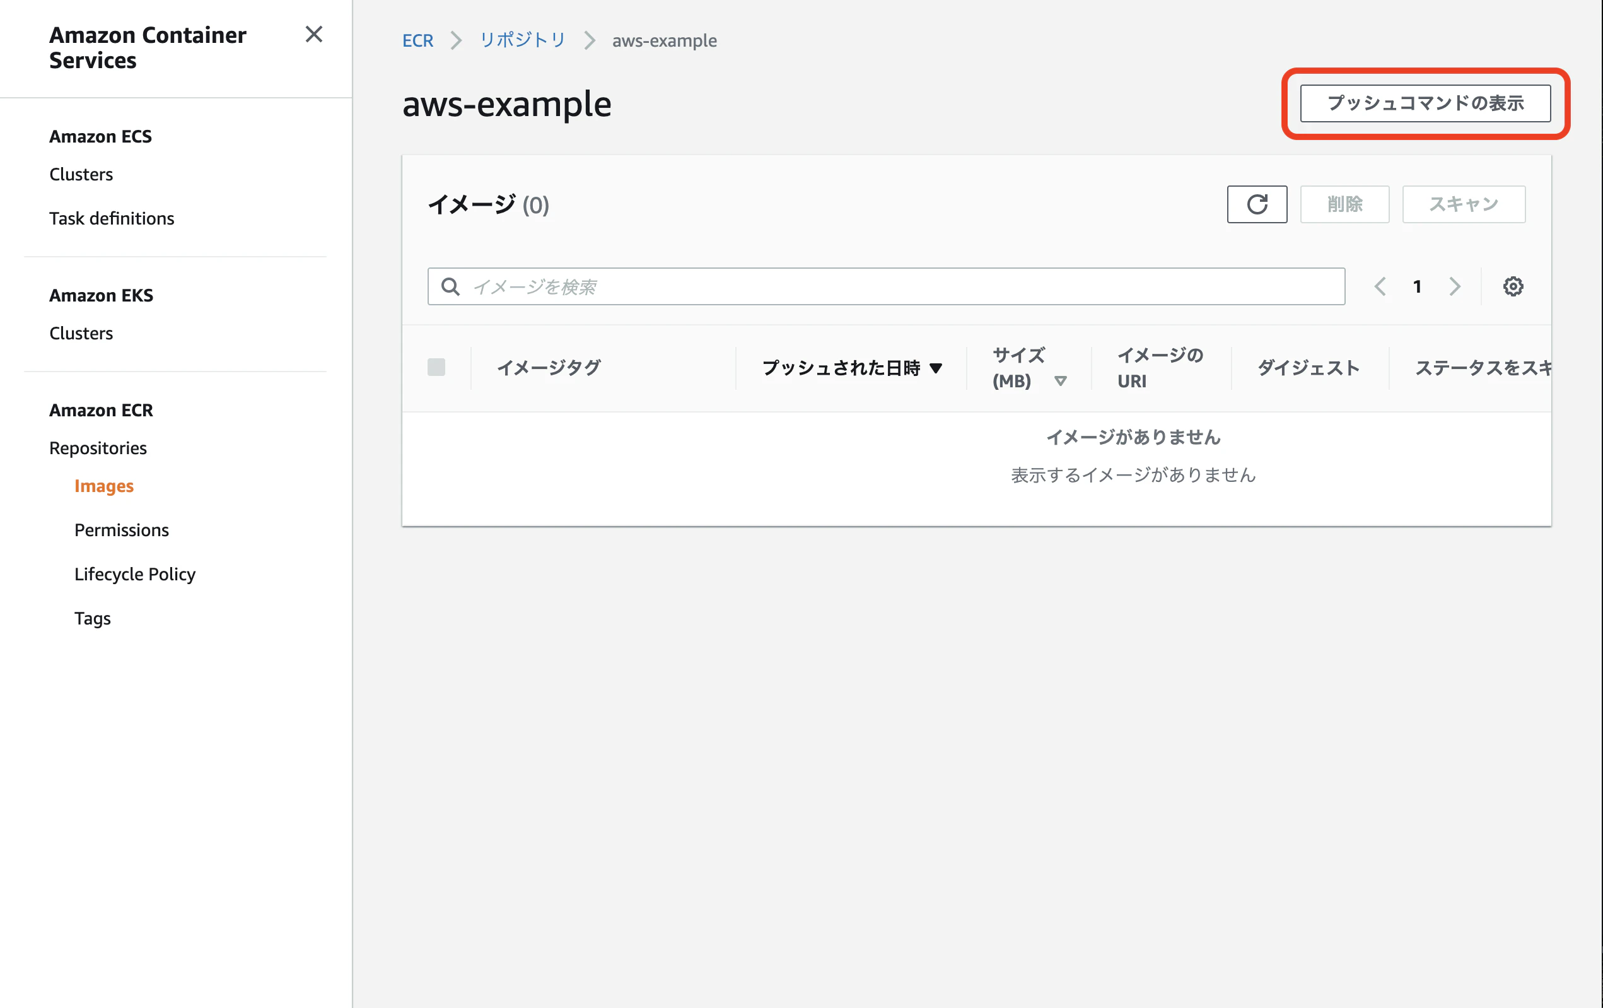This screenshot has height=1008, width=1603.
Task: Open Repositories under Amazon ECR
Action: pos(98,448)
